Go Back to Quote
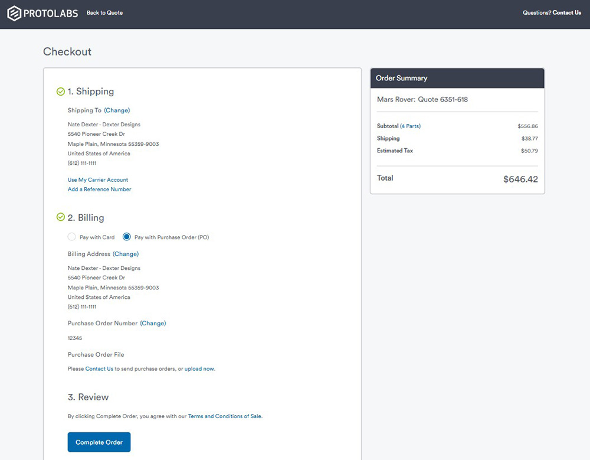 104,13
